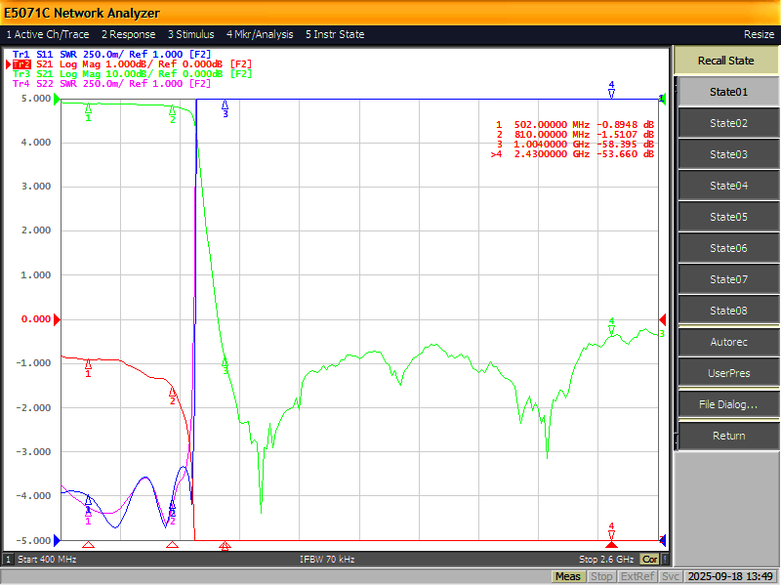Select active Tr2 S21 trace label

coord(132,64)
